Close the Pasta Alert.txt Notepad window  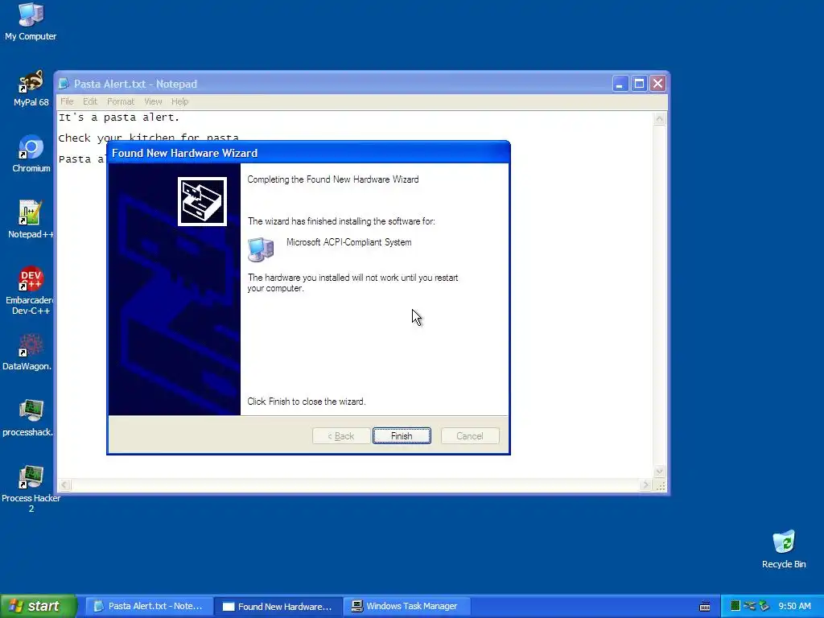(x=658, y=84)
